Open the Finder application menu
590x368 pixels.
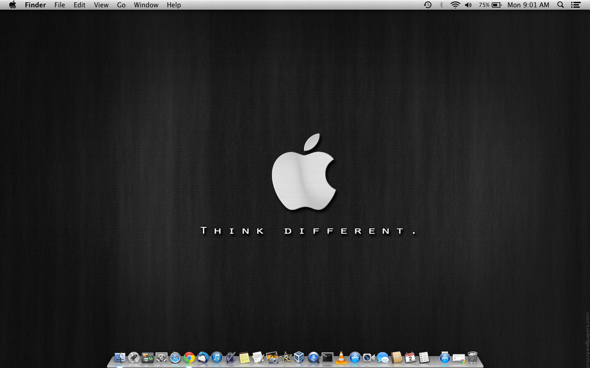[x=35, y=5]
